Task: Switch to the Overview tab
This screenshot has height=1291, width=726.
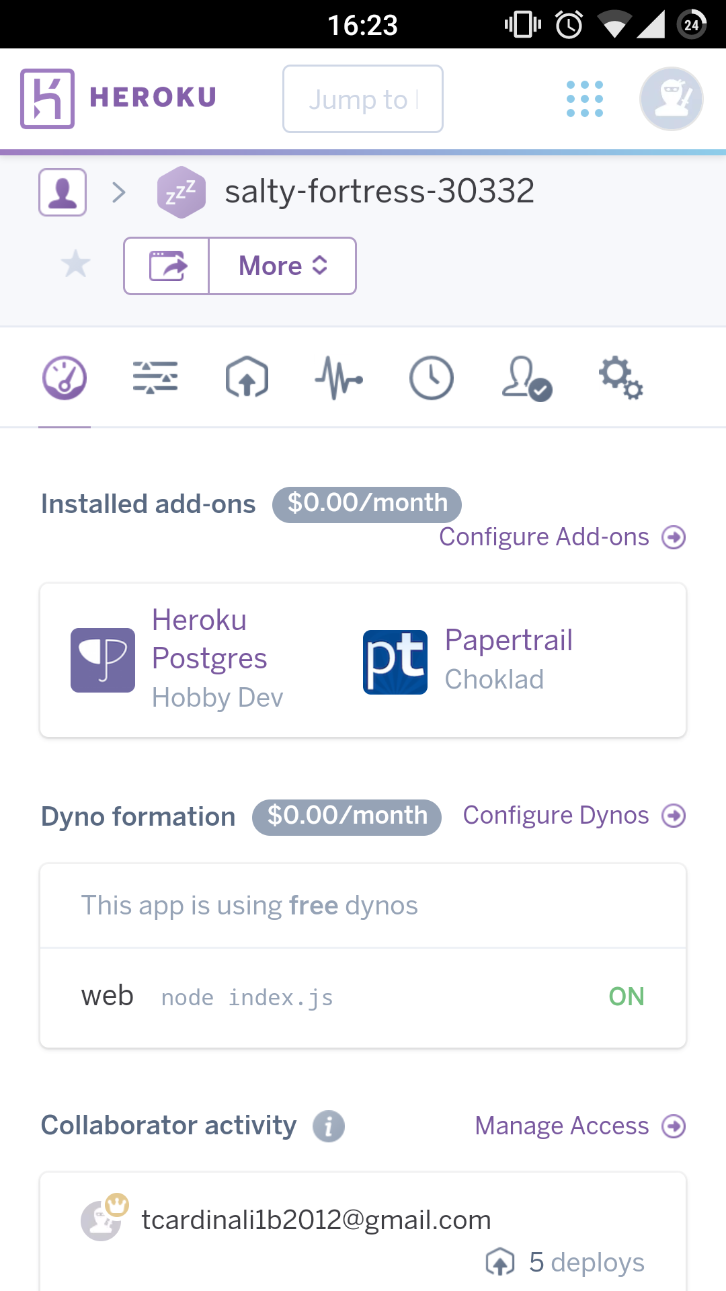Action: coord(65,378)
